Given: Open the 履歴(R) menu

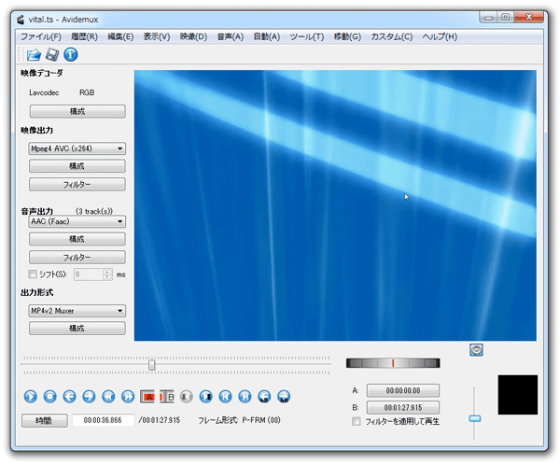Looking at the screenshot, I should pyautogui.click(x=84, y=36).
